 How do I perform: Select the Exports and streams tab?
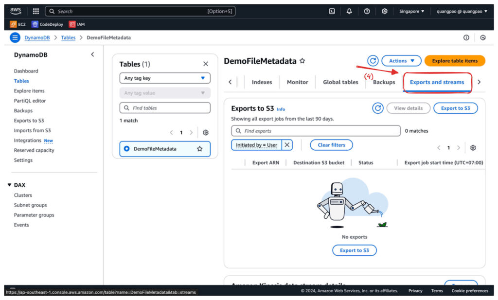click(x=437, y=82)
